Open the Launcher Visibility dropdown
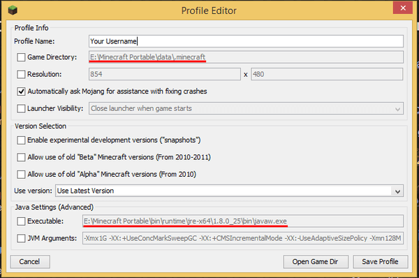 tap(246, 108)
